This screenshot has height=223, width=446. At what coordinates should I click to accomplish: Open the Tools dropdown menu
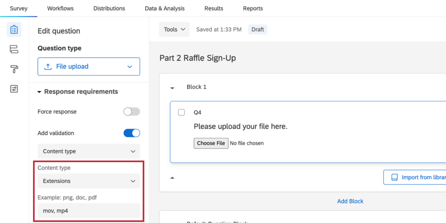tap(174, 29)
